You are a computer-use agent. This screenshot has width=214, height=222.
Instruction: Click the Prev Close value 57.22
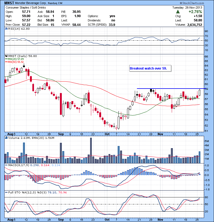[26, 25]
